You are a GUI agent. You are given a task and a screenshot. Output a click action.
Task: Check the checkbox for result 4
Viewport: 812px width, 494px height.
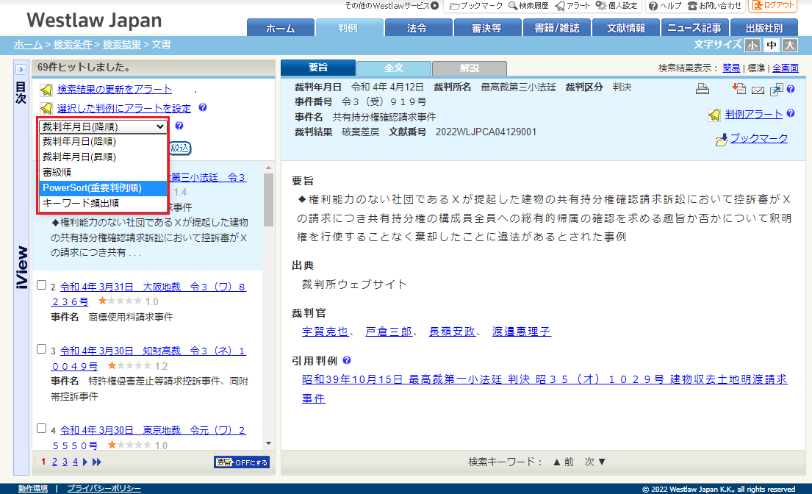pyautogui.click(x=42, y=429)
